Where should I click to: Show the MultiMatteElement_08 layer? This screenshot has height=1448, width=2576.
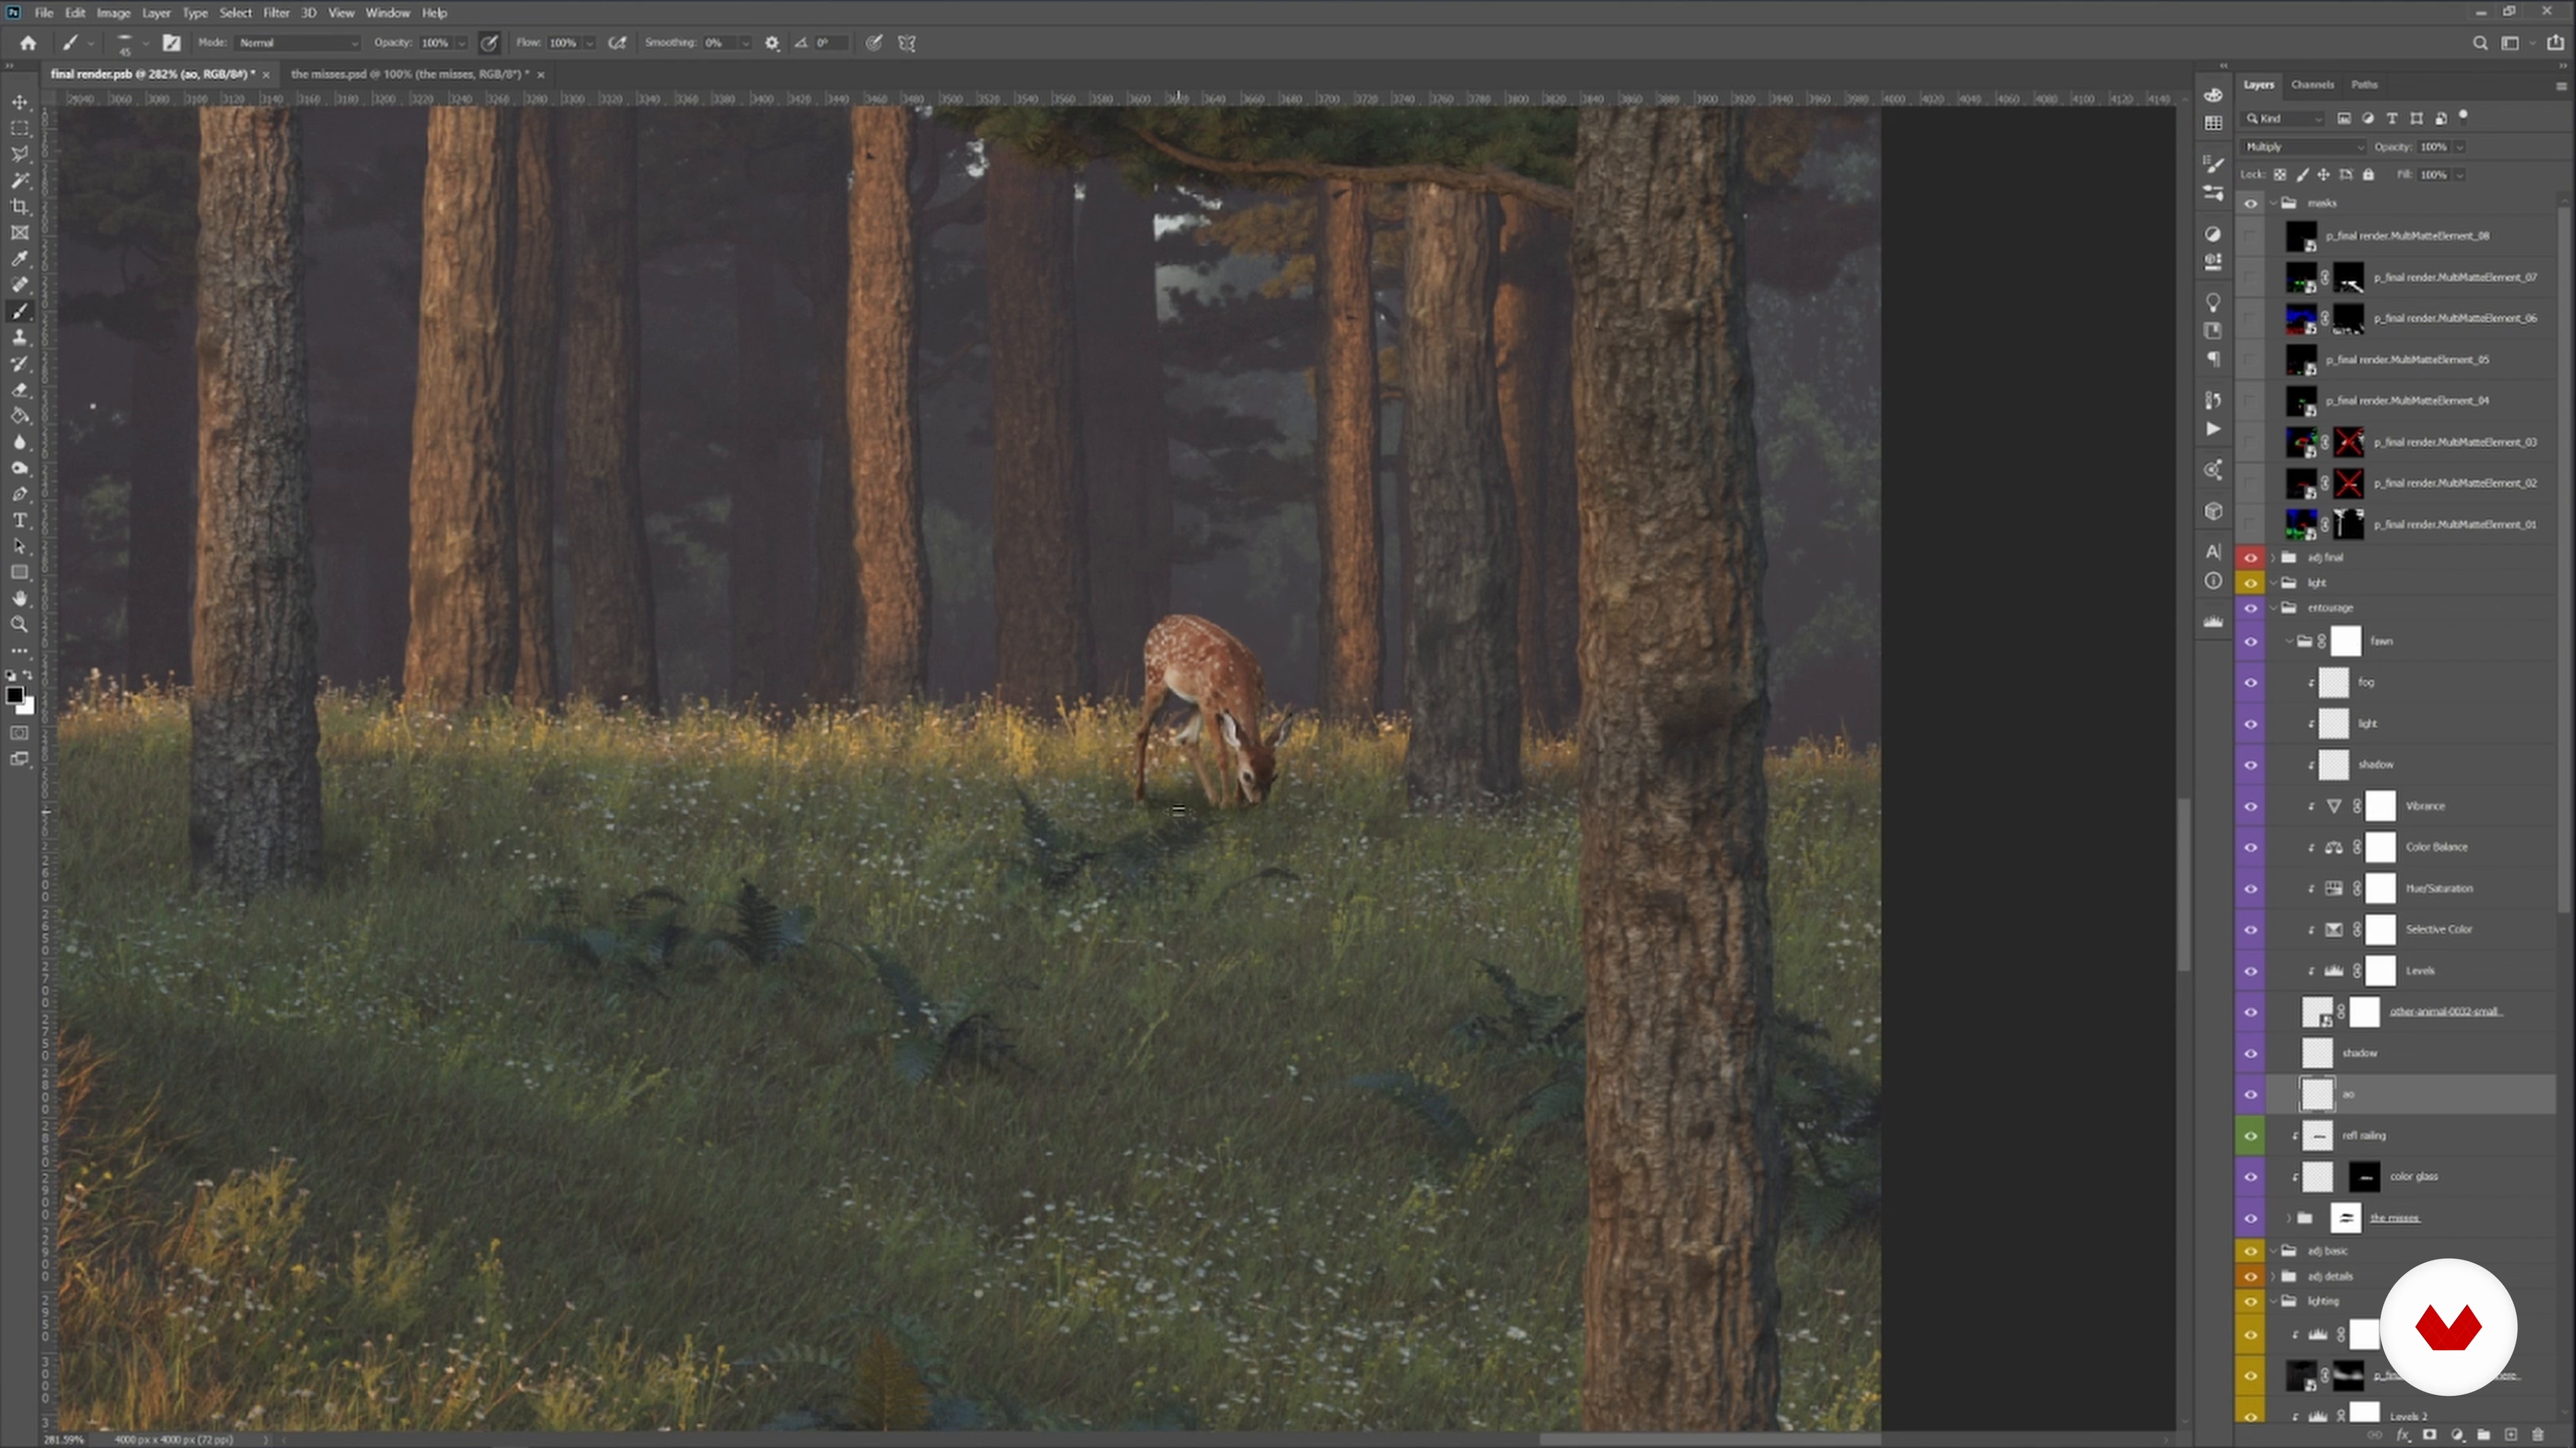point(2251,236)
